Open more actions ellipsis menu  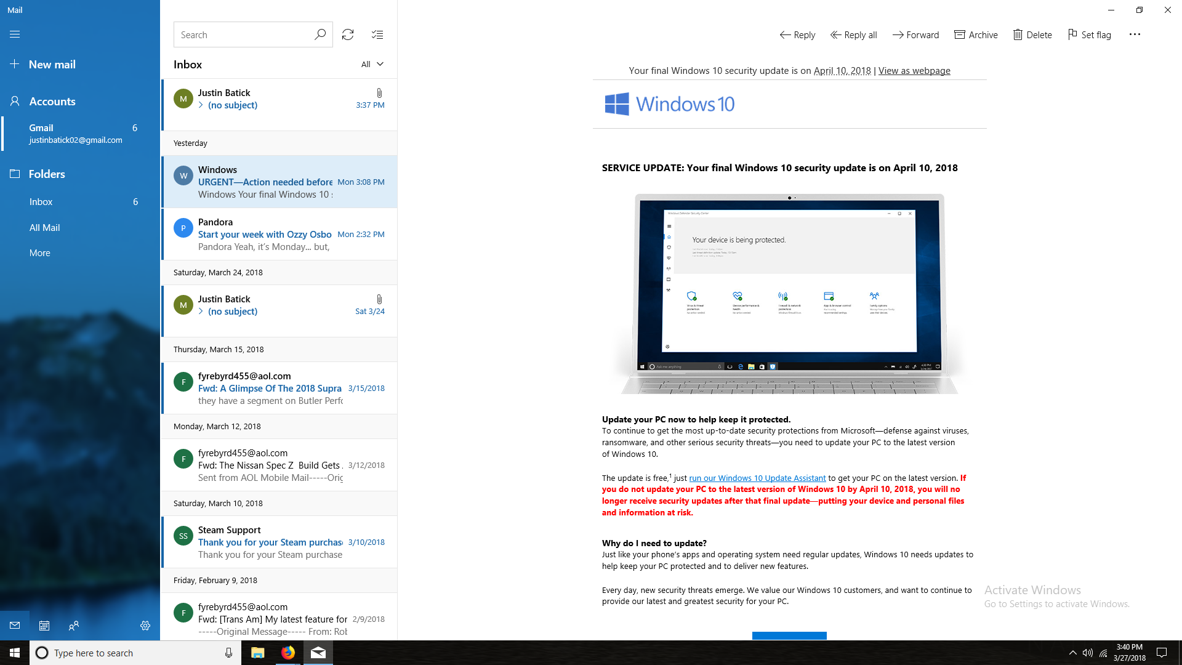click(x=1135, y=34)
